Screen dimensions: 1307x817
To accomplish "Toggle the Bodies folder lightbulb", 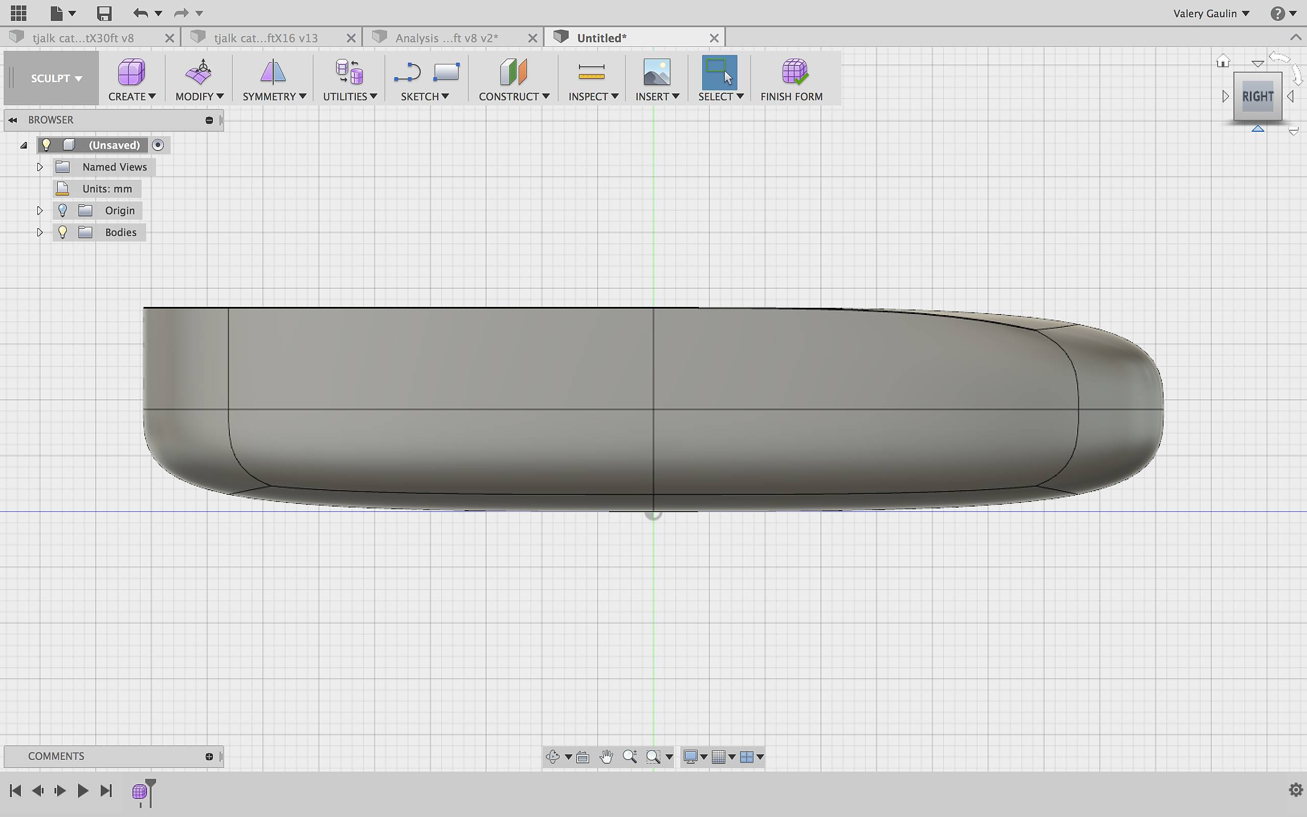I will [63, 232].
